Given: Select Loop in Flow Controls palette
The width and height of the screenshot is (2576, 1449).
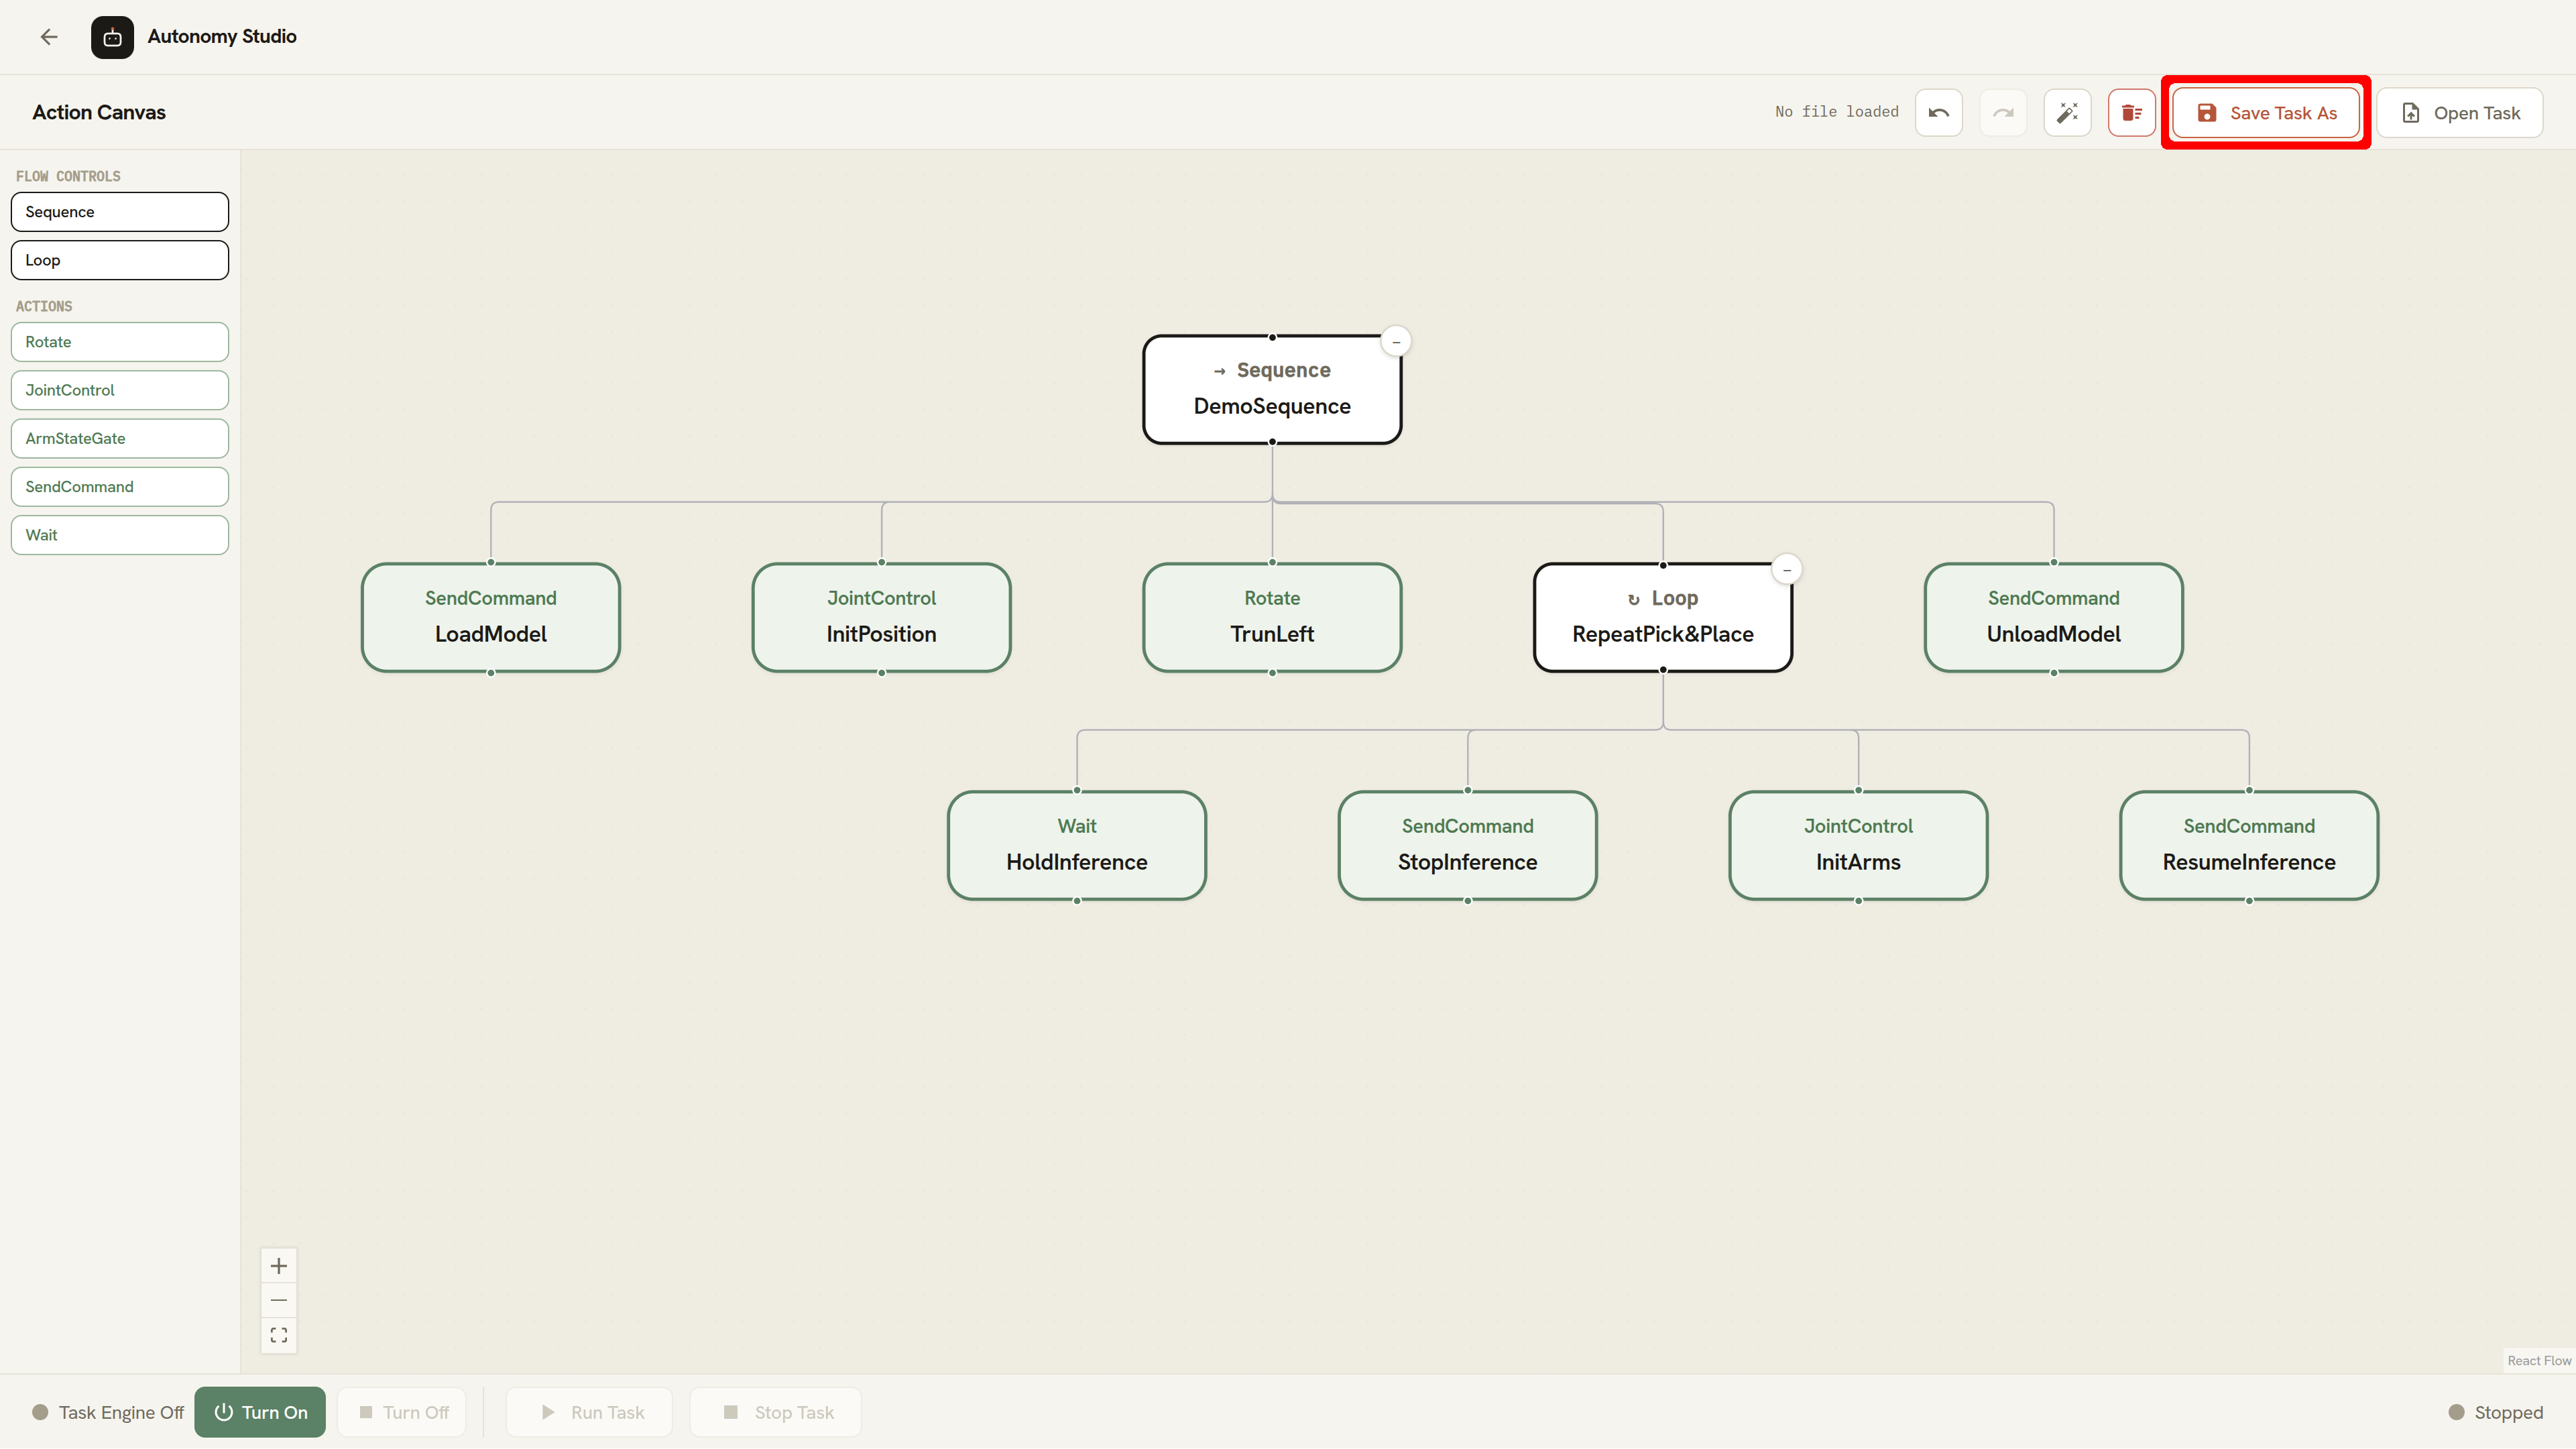Looking at the screenshot, I should (x=120, y=260).
